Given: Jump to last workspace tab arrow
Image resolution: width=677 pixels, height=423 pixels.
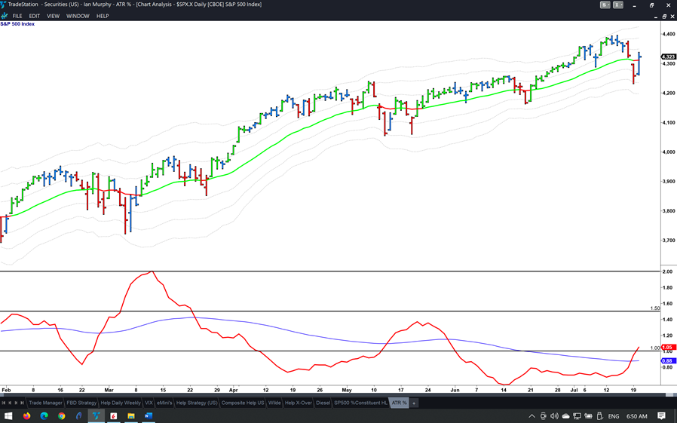Looking at the screenshot, I should pyautogui.click(x=22, y=403).
